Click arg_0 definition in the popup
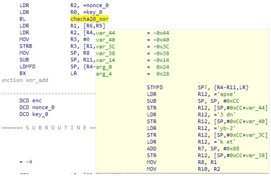The width and height of the screenshot is (271, 176). [x=104, y=67]
